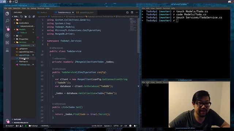Screen dimensions: 234x131
Task: Click the Refresh Explorer icon
Action: [x=30, y=17]
